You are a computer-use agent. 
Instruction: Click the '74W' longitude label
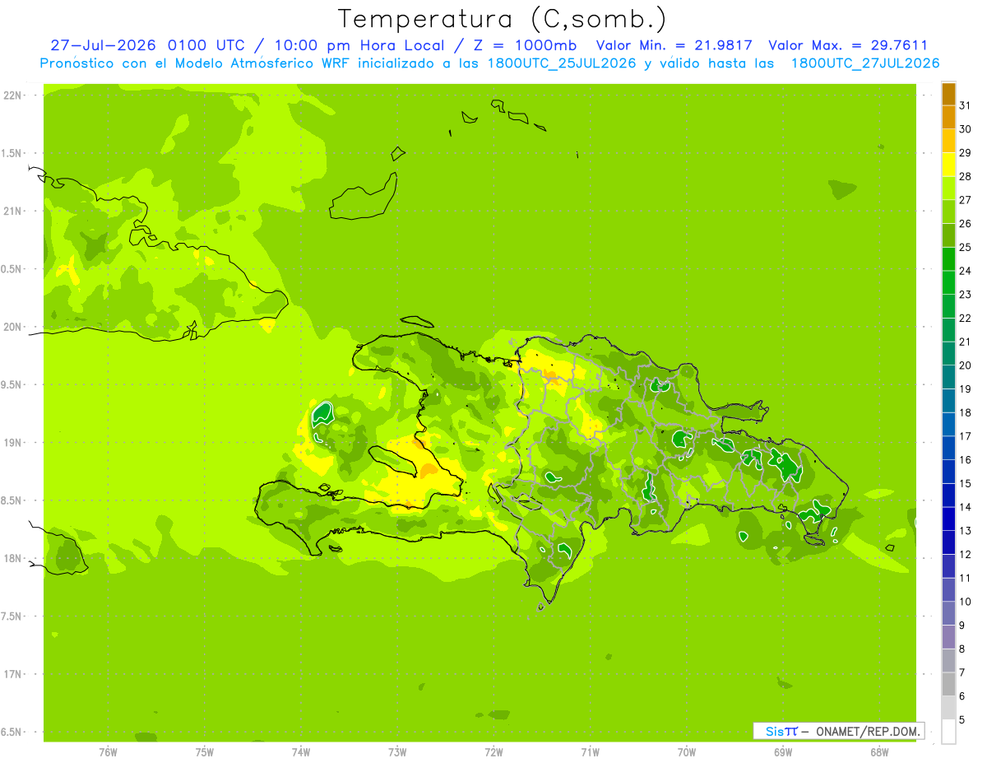point(301,752)
